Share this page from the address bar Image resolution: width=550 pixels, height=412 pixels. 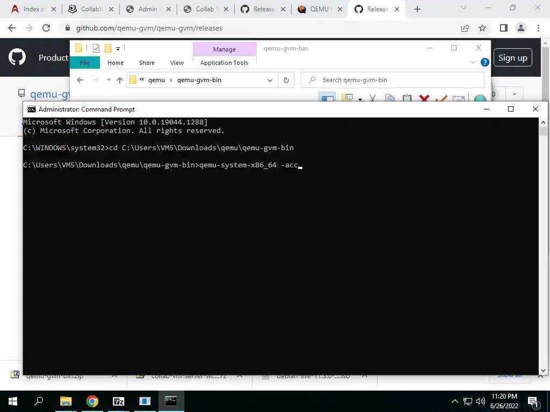click(x=465, y=28)
